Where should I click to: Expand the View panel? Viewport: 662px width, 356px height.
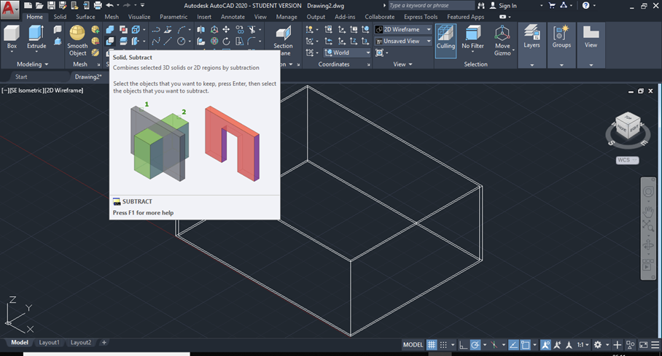point(402,64)
